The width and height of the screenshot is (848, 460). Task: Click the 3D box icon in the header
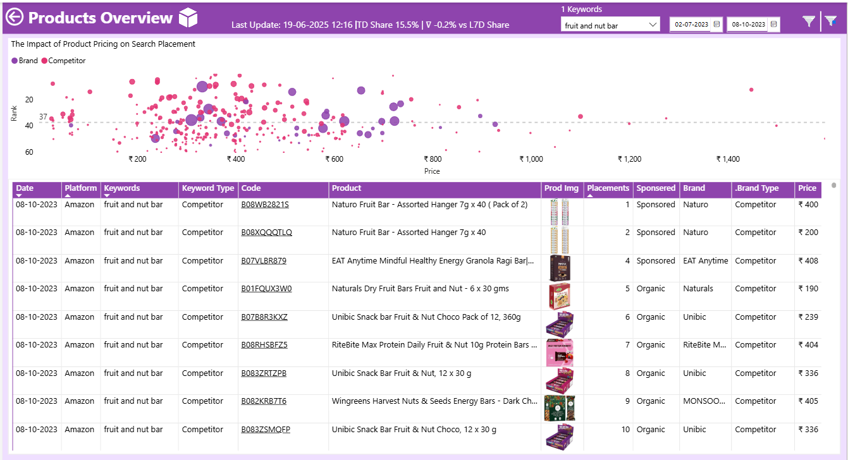188,18
